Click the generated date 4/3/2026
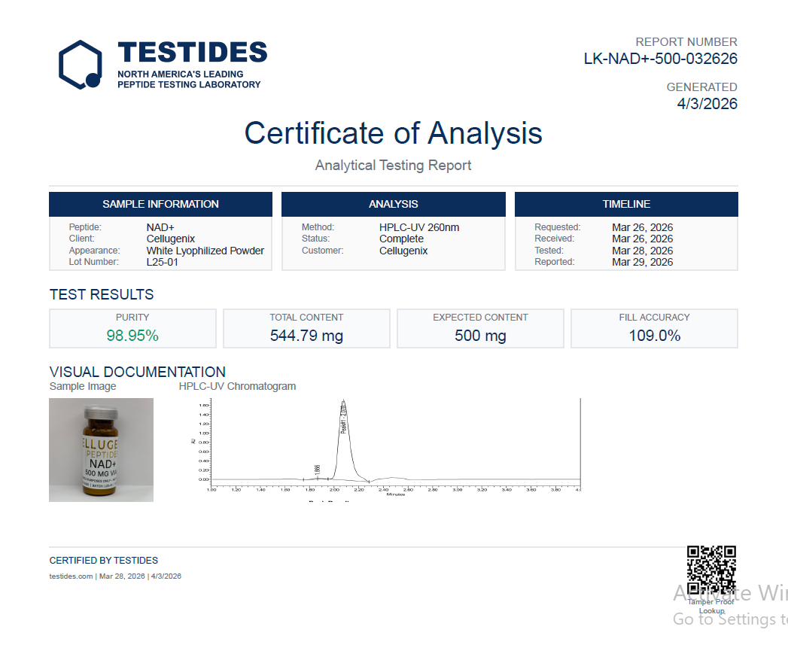This screenshot has width=788, height=663. point(707,104)
